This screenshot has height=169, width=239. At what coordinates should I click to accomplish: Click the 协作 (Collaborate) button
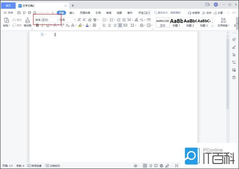click(x=207, y=13)
